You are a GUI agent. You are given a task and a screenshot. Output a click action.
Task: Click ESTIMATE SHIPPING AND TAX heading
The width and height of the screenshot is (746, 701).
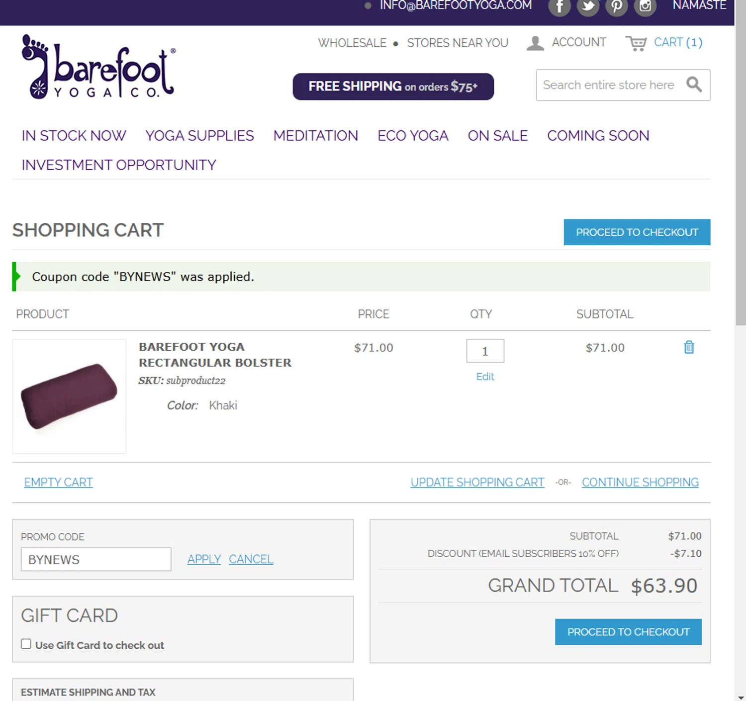88,693
